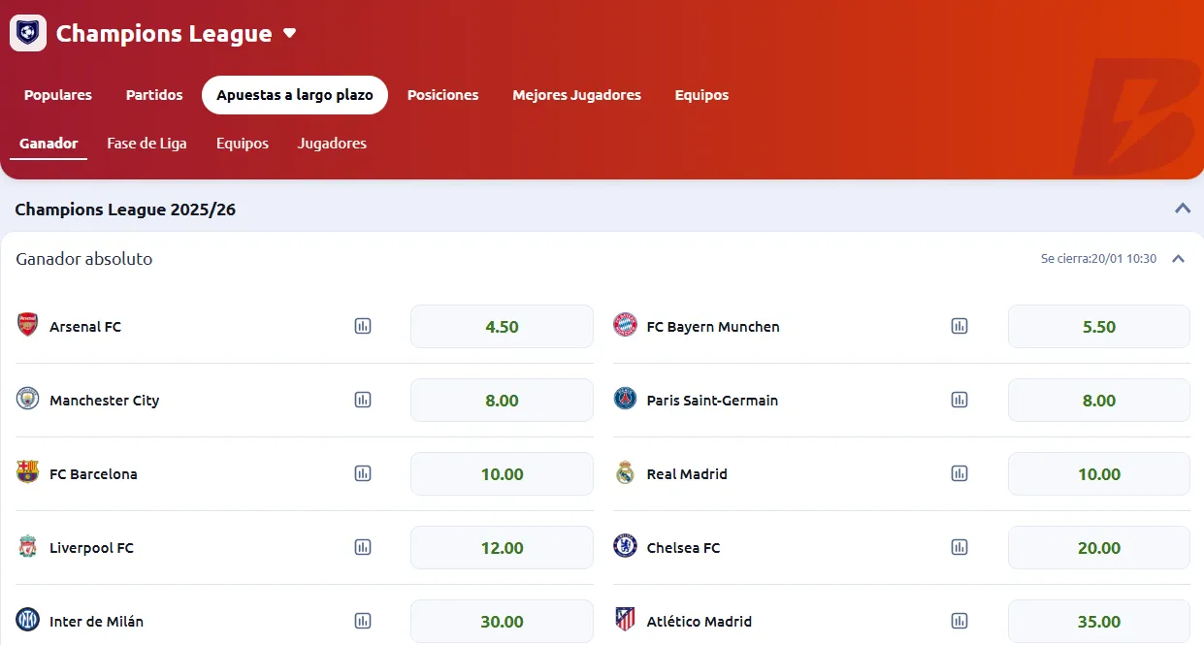Open the Mejores Jugadores tab
Image resolution: width=1204 pixels, height=645 pixels.
click(576, 95)
